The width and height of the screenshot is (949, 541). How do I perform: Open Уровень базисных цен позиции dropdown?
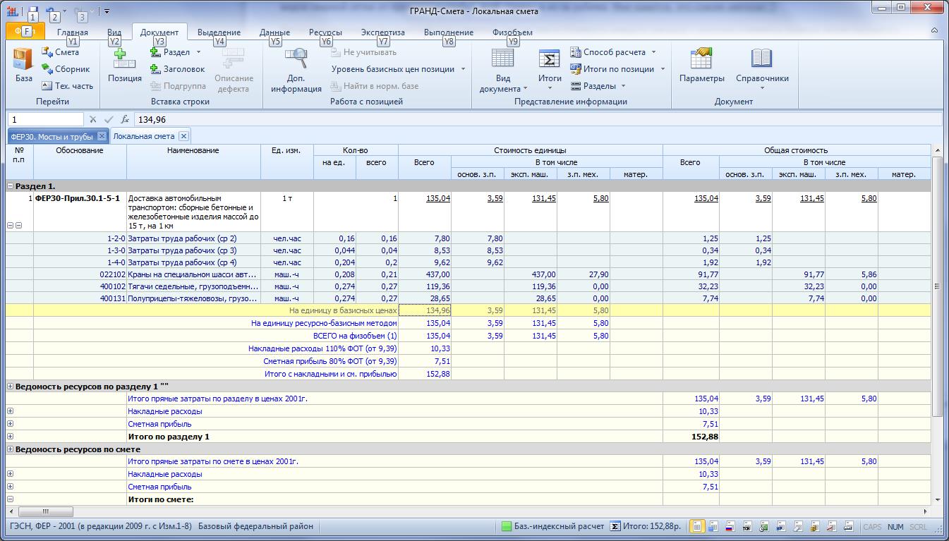pyautogui.click(x=399, y=69)
